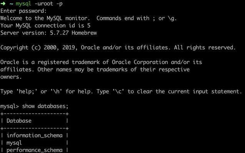Click the word owners on its line
This screenshot has height=153, width=245.
(x=10, y=77)
